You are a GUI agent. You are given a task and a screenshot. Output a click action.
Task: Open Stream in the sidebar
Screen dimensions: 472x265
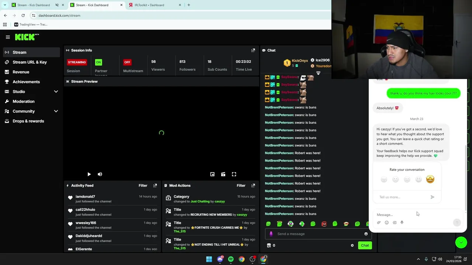pos(31,52)
